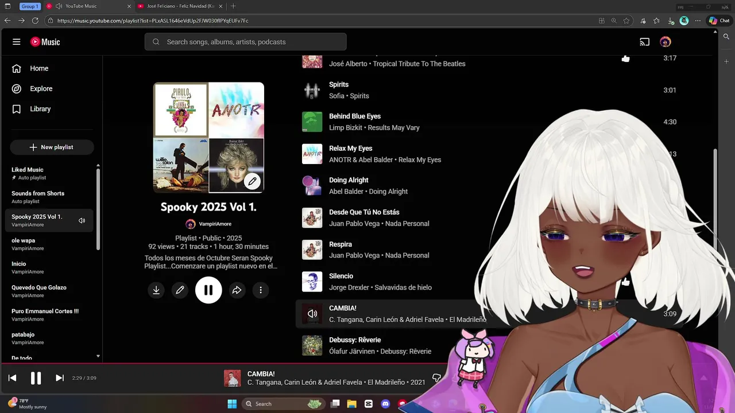The width and height of the screenshot is (735, 413).
Task: Open the Inicio playlist
Action: coord(18,264)
